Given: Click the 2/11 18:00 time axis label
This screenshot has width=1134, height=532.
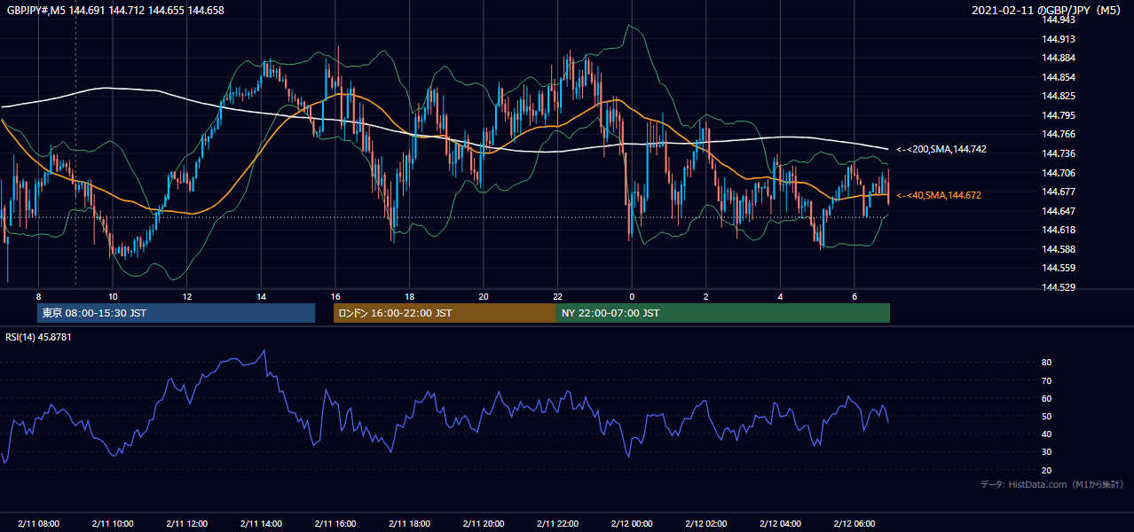Looking at the screenshot, I should point(409,524).
